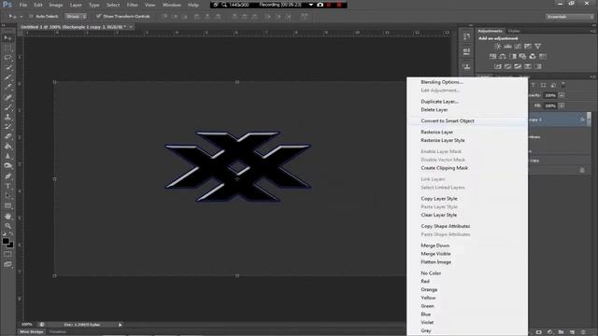Select the Brush tool

[7, 107]
